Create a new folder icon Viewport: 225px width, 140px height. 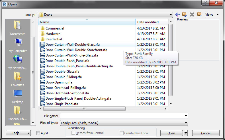tap(199, 14)
